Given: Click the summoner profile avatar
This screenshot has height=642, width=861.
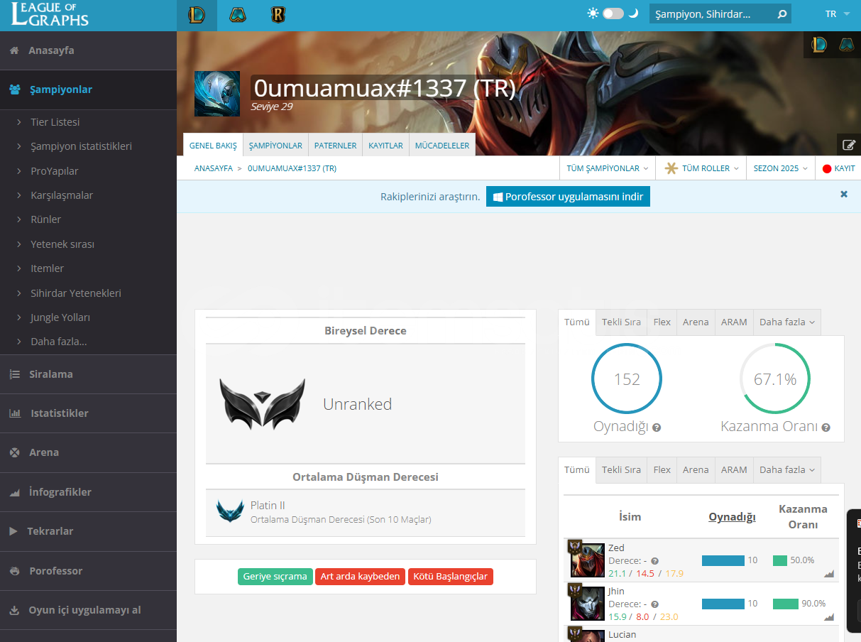Looking at the screenshot, I should (x=217, y=94).
